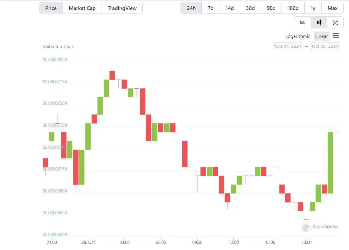The width and height of the screenshot is (349, 250).
Task: Click the 09:00 time axis label
Action: [197, 242]
